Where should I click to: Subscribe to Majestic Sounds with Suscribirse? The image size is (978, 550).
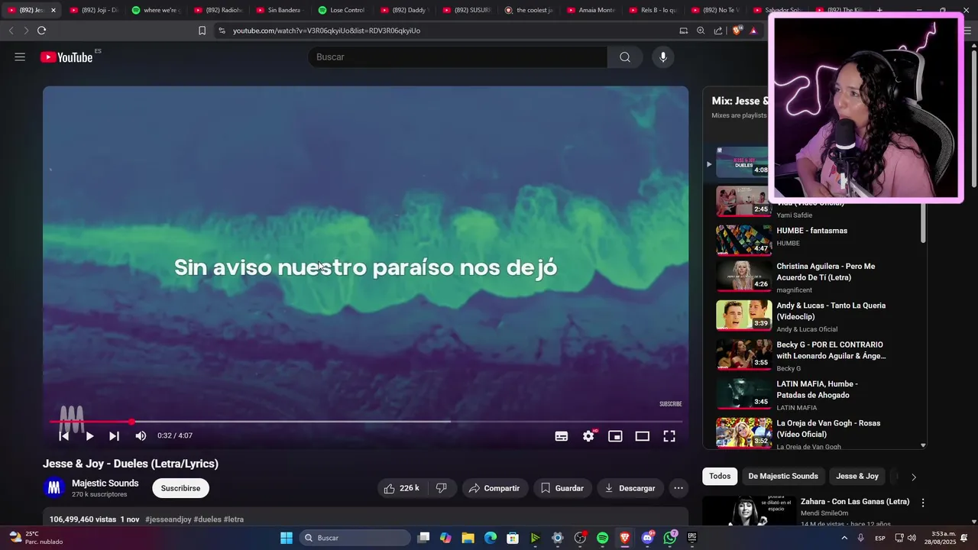tap(180, 488)
